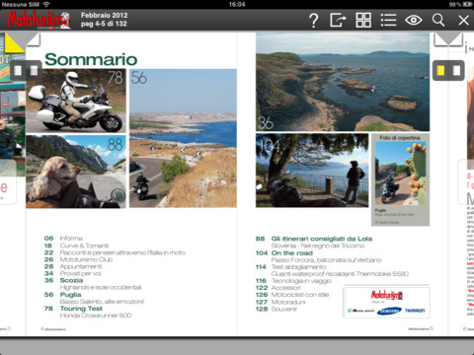Tap the Mototurismo logo in header
474x355 pixels.
(39, 20)
